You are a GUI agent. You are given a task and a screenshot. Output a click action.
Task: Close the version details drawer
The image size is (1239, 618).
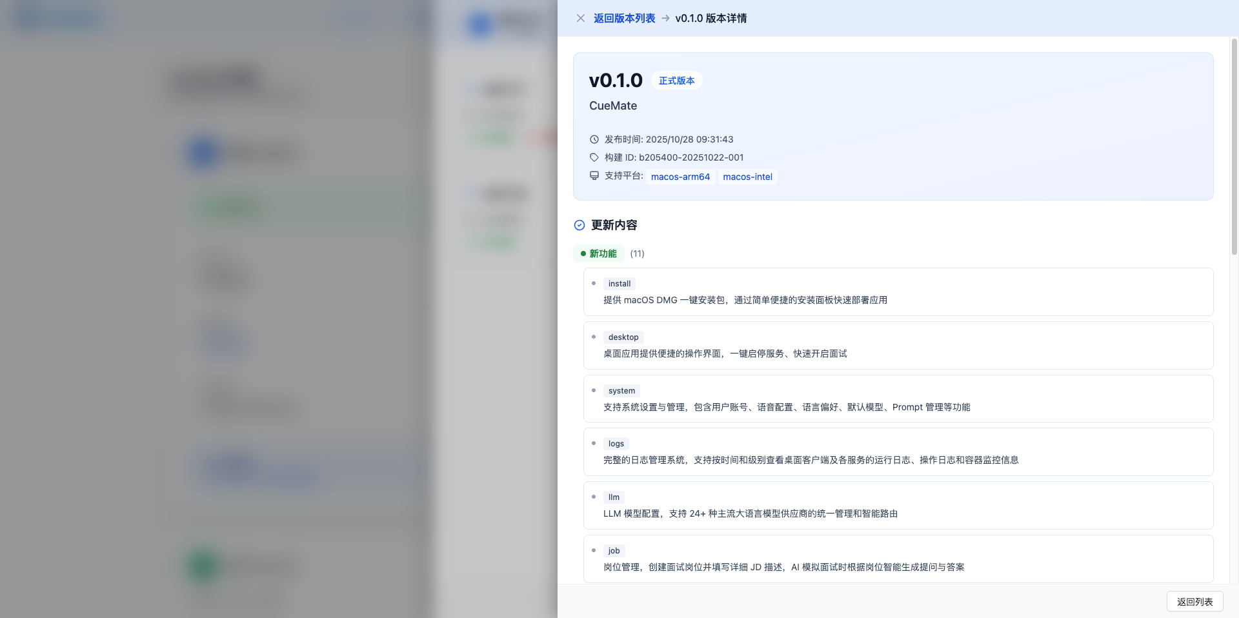pyautogui.click(x=580, y=18)
